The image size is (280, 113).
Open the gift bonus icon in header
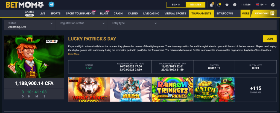[x=219, y=5]
